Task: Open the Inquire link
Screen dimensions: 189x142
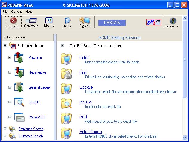Action: click(85, 102)
